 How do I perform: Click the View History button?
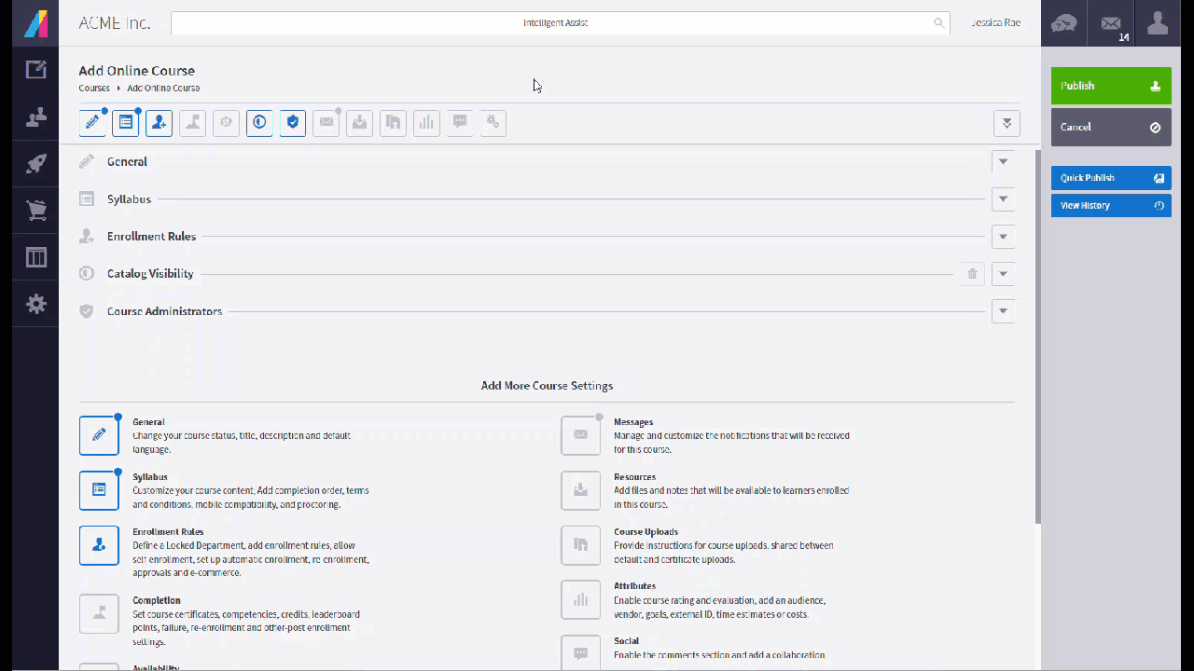(x=1111, y=205)
